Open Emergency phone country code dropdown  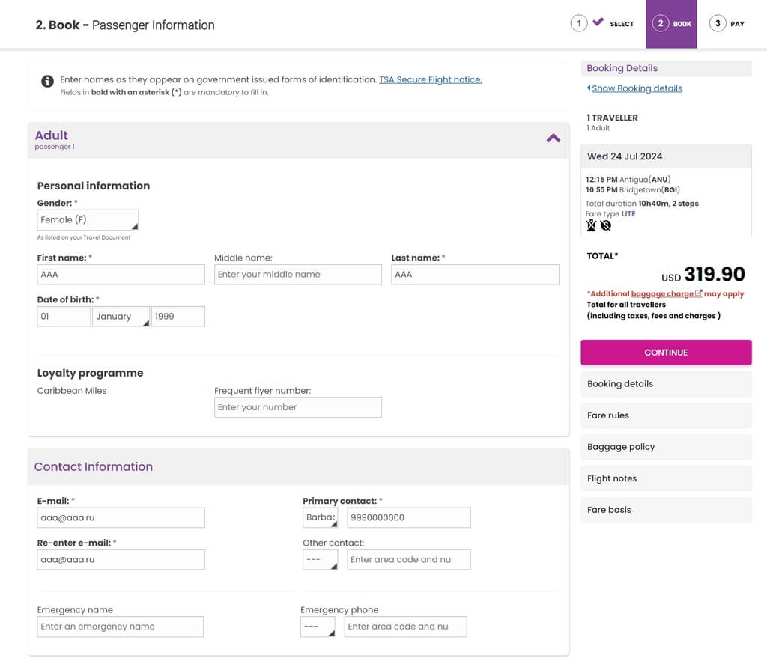(x=318, y=627)
